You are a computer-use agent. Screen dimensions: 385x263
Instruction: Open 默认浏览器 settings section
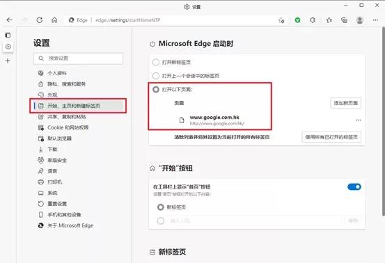pyautogui.click(x=54, y=138)
